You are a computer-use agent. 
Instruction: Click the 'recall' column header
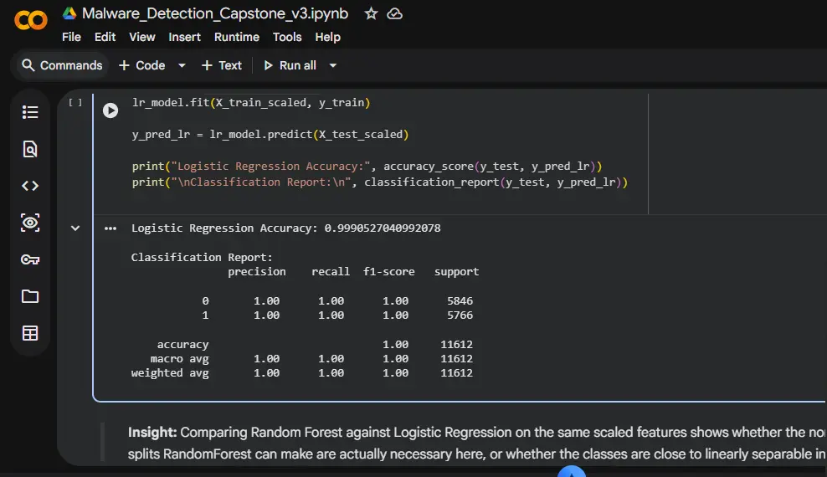point(330,271)
